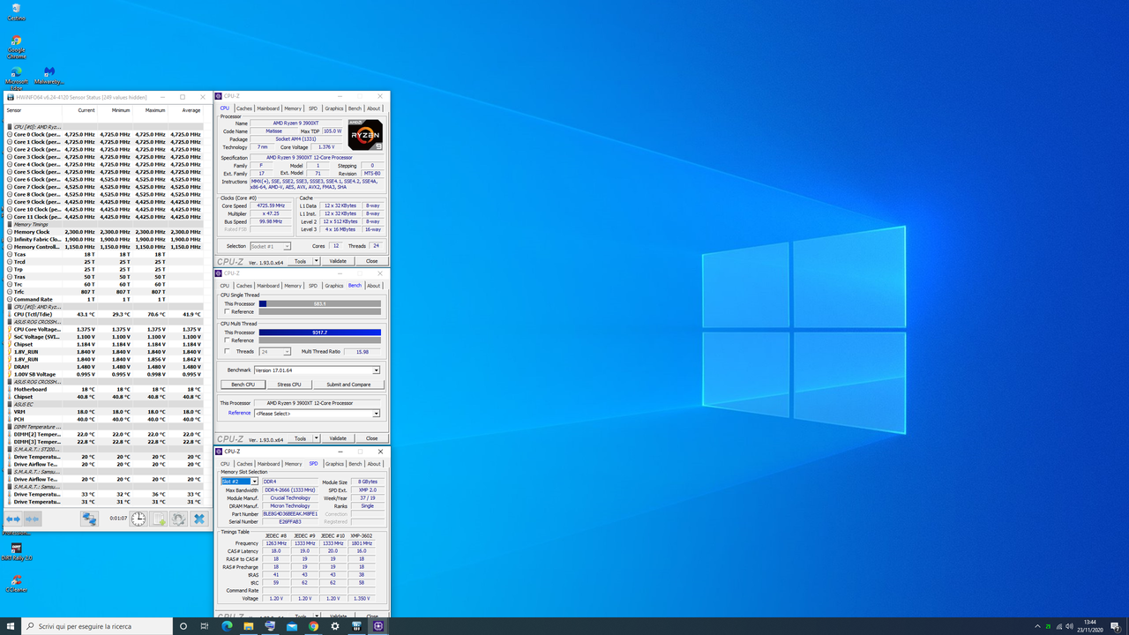Enable Reference checkbox under CPU Multi Thread

pyautogui.click(x=226, y=340)
